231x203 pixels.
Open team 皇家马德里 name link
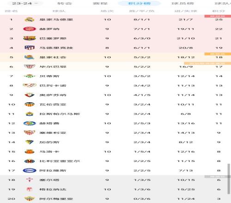[x=56, y=19]
